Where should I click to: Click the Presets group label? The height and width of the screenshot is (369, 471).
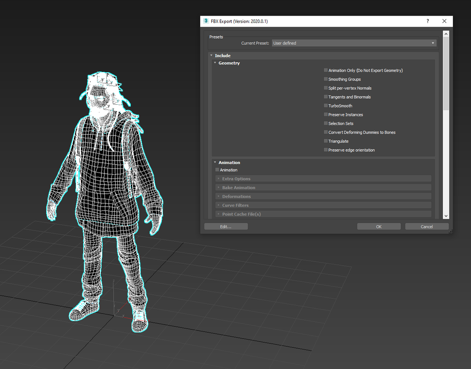(x=216, y=37)
